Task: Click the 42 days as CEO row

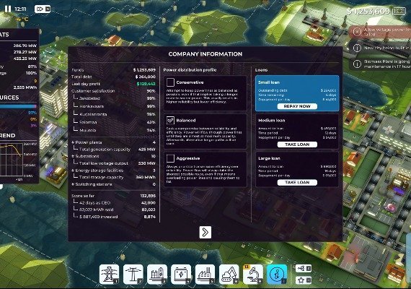Action: point(114,203)
